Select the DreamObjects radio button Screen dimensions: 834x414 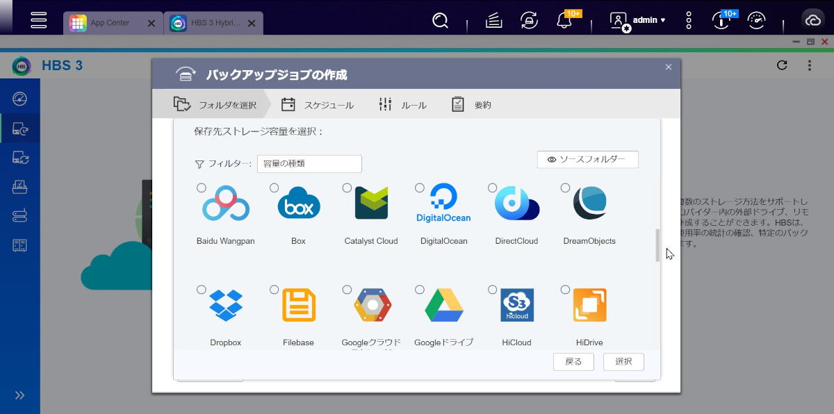tap(565, 188)
